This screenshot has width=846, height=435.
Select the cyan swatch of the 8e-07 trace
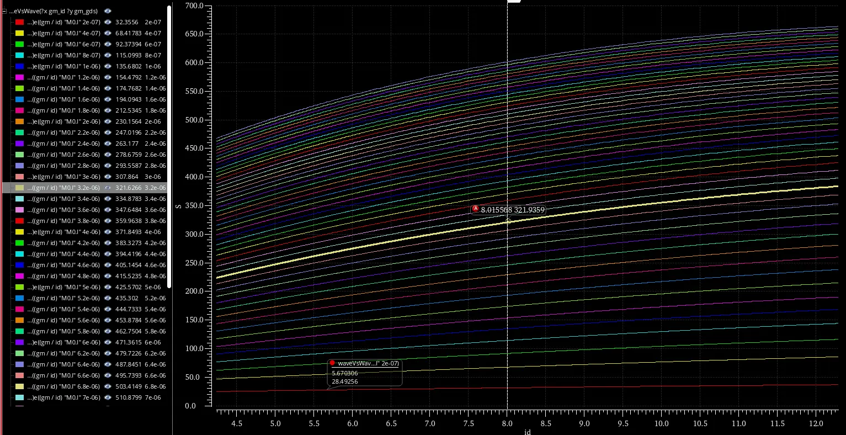coord(19,55)
